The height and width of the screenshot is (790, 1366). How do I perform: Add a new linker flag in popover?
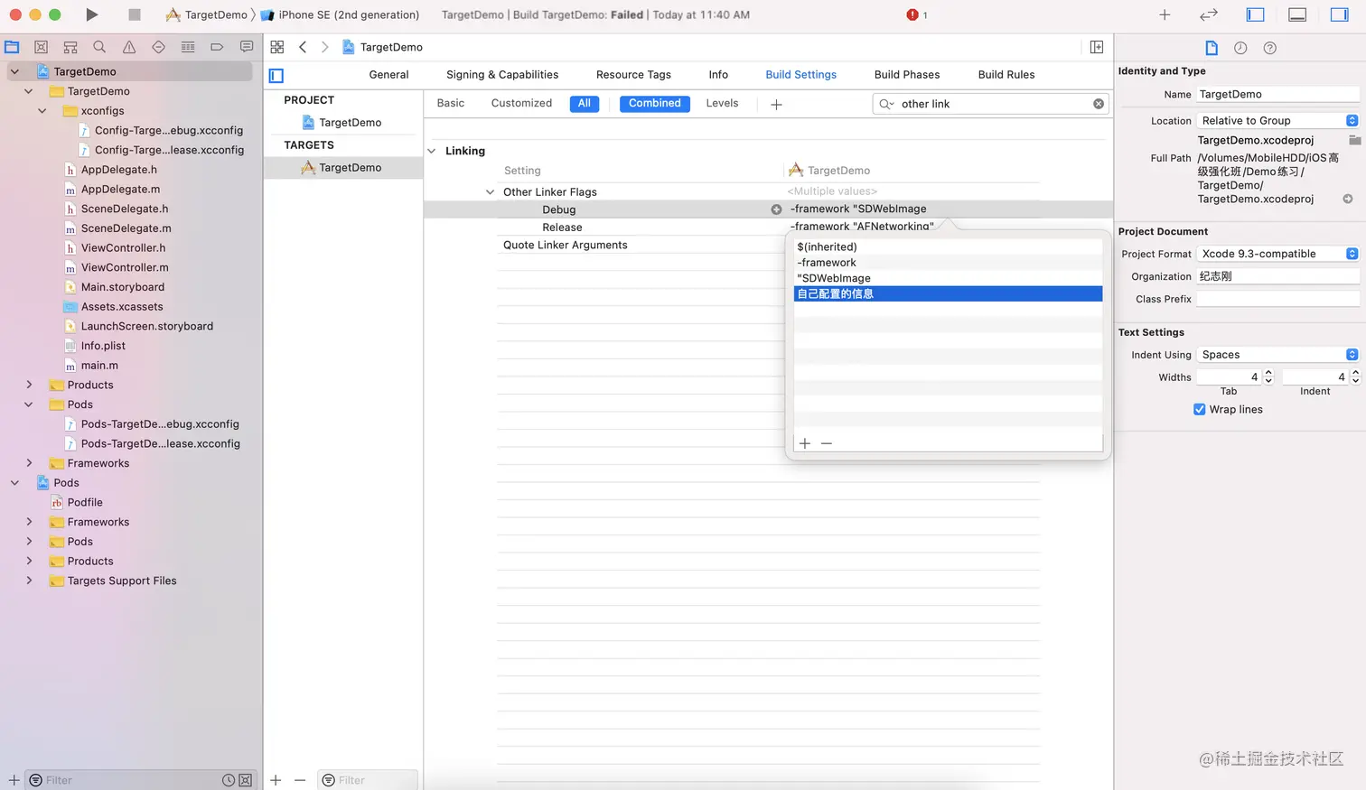pyautogui.click(x=805, y=443)
